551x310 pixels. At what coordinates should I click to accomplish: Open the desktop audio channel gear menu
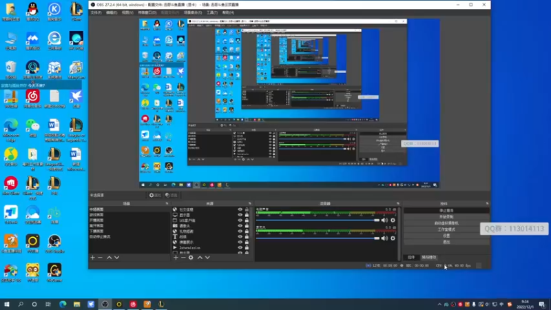(393, 220)
